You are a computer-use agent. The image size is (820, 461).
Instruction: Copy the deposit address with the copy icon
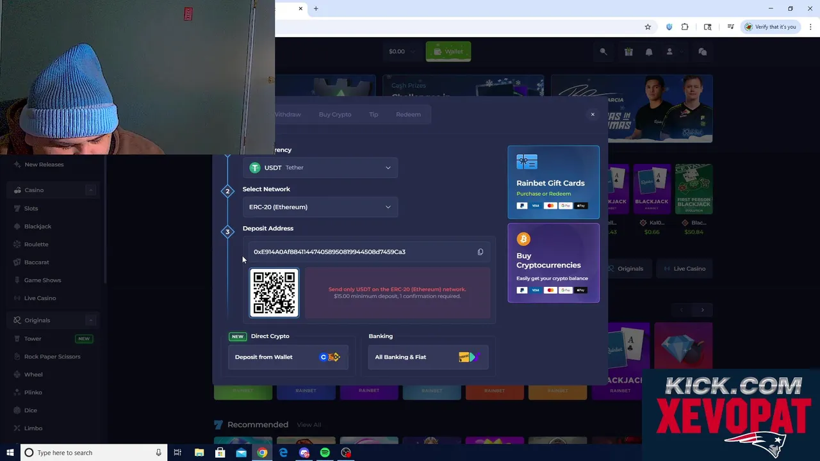(x=480, y=252)
